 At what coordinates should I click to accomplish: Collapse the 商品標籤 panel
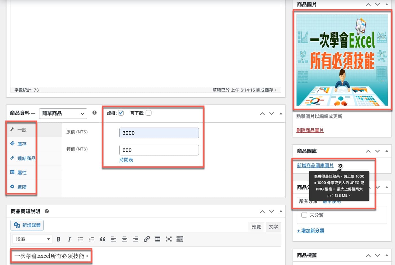click(387, 255)
